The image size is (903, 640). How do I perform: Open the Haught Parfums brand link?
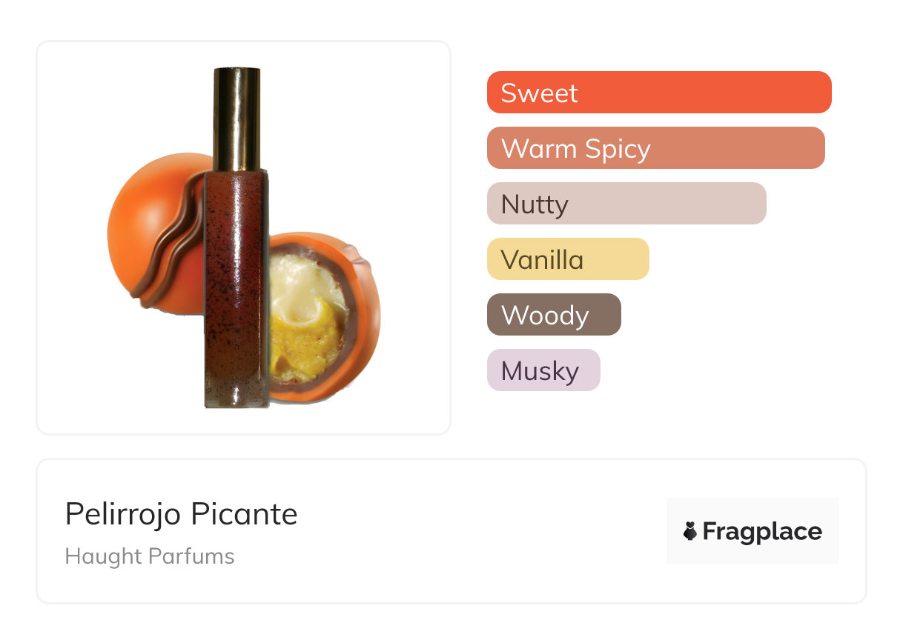pyautogui.click(x=150, y=556)
